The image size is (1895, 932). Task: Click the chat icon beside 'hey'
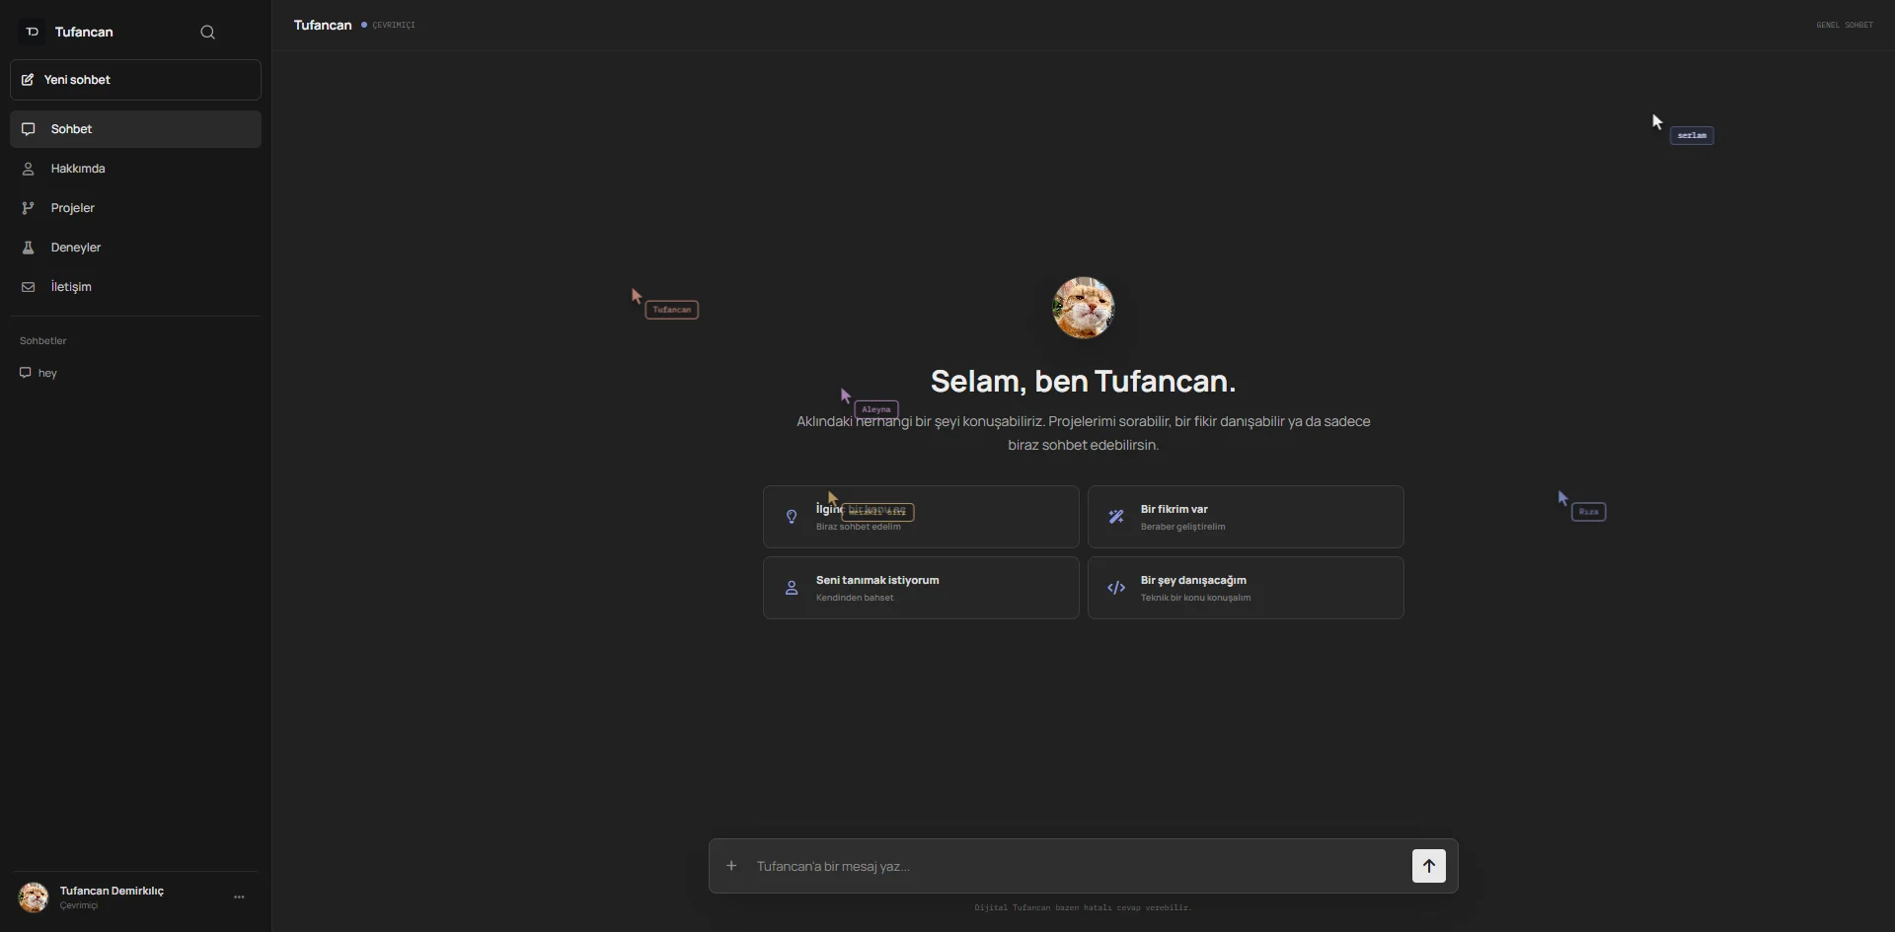(x=26, y=373)
